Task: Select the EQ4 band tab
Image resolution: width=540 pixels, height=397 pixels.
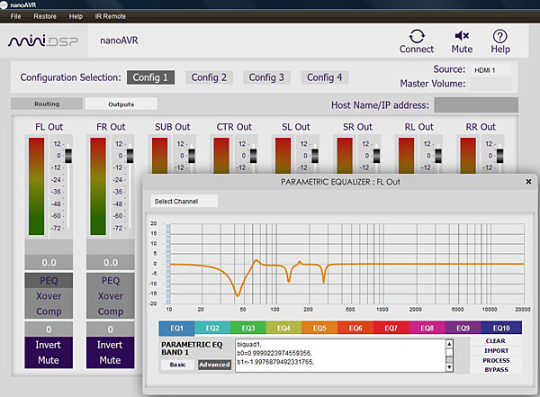Action: 283,328
